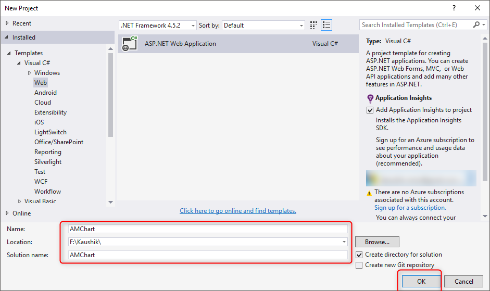Collapse the Visual C# tree node
The image size is (490, 291).
(x=19, y=63)
